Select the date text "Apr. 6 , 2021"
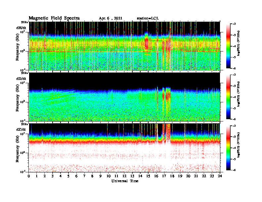262x202 pixels. (x=110, y=18)
